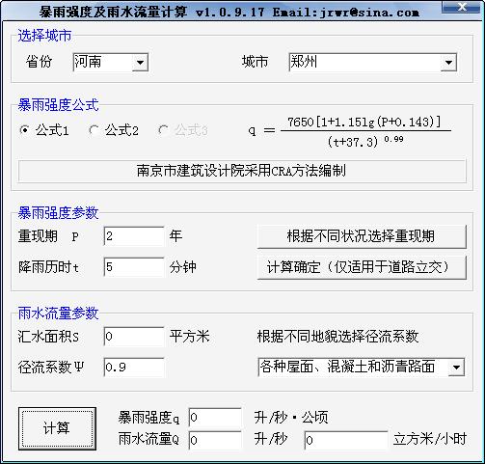
Task: Click the 立方米/小时 flow result field
Action: pyautogui.click(x=346, y=440)
